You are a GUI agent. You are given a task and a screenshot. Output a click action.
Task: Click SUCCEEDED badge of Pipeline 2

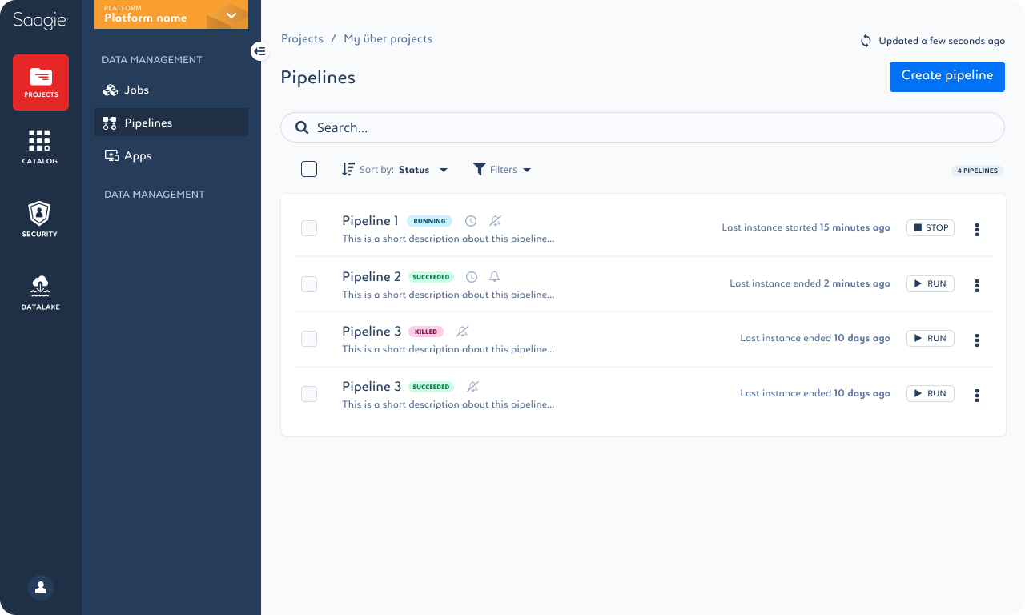pos(431,278)
